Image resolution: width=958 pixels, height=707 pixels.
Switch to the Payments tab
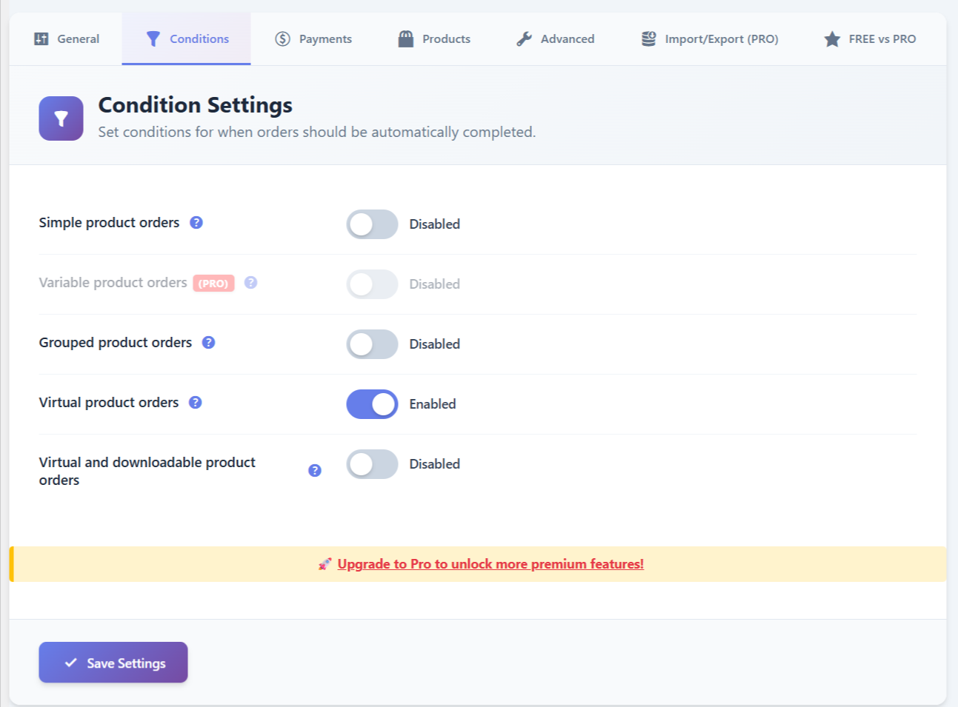[313, 39]
